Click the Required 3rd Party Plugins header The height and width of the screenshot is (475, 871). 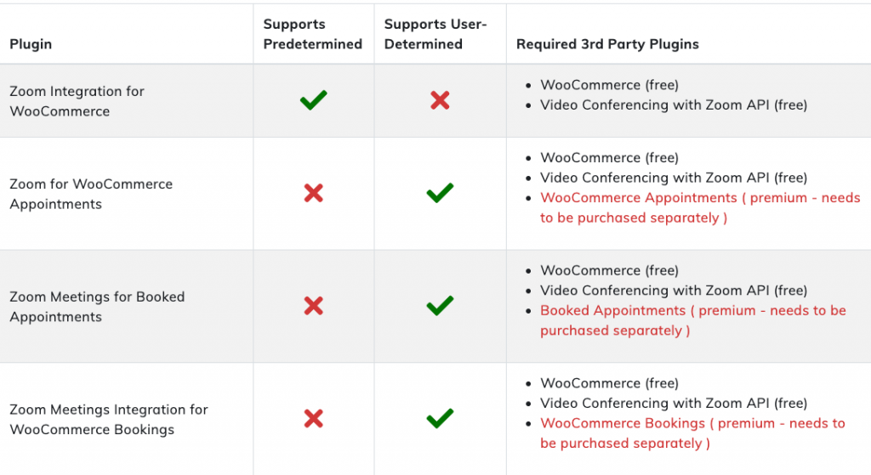point(607,44)
